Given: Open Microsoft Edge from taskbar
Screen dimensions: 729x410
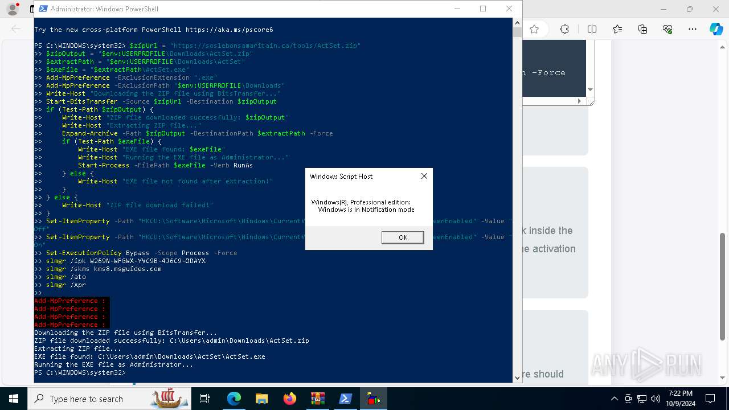Looking at the screenshot, I should tap(234, 399).
